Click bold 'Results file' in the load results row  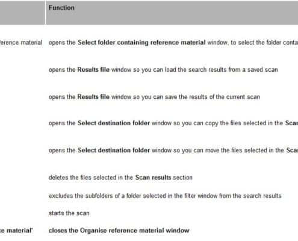[93, 70]
